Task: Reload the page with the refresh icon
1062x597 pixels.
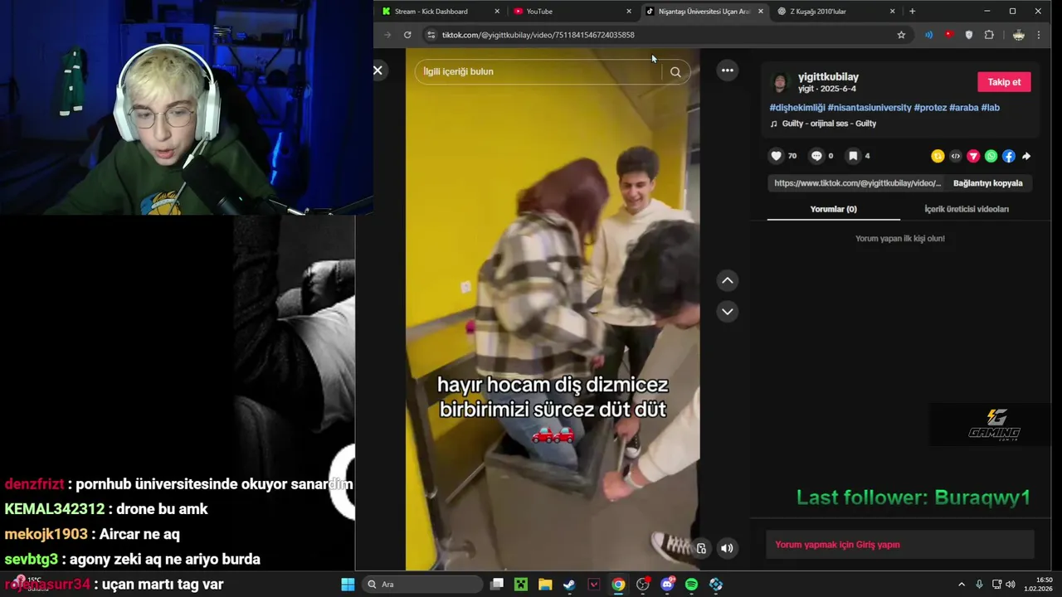Action: (x=407, y=35)
